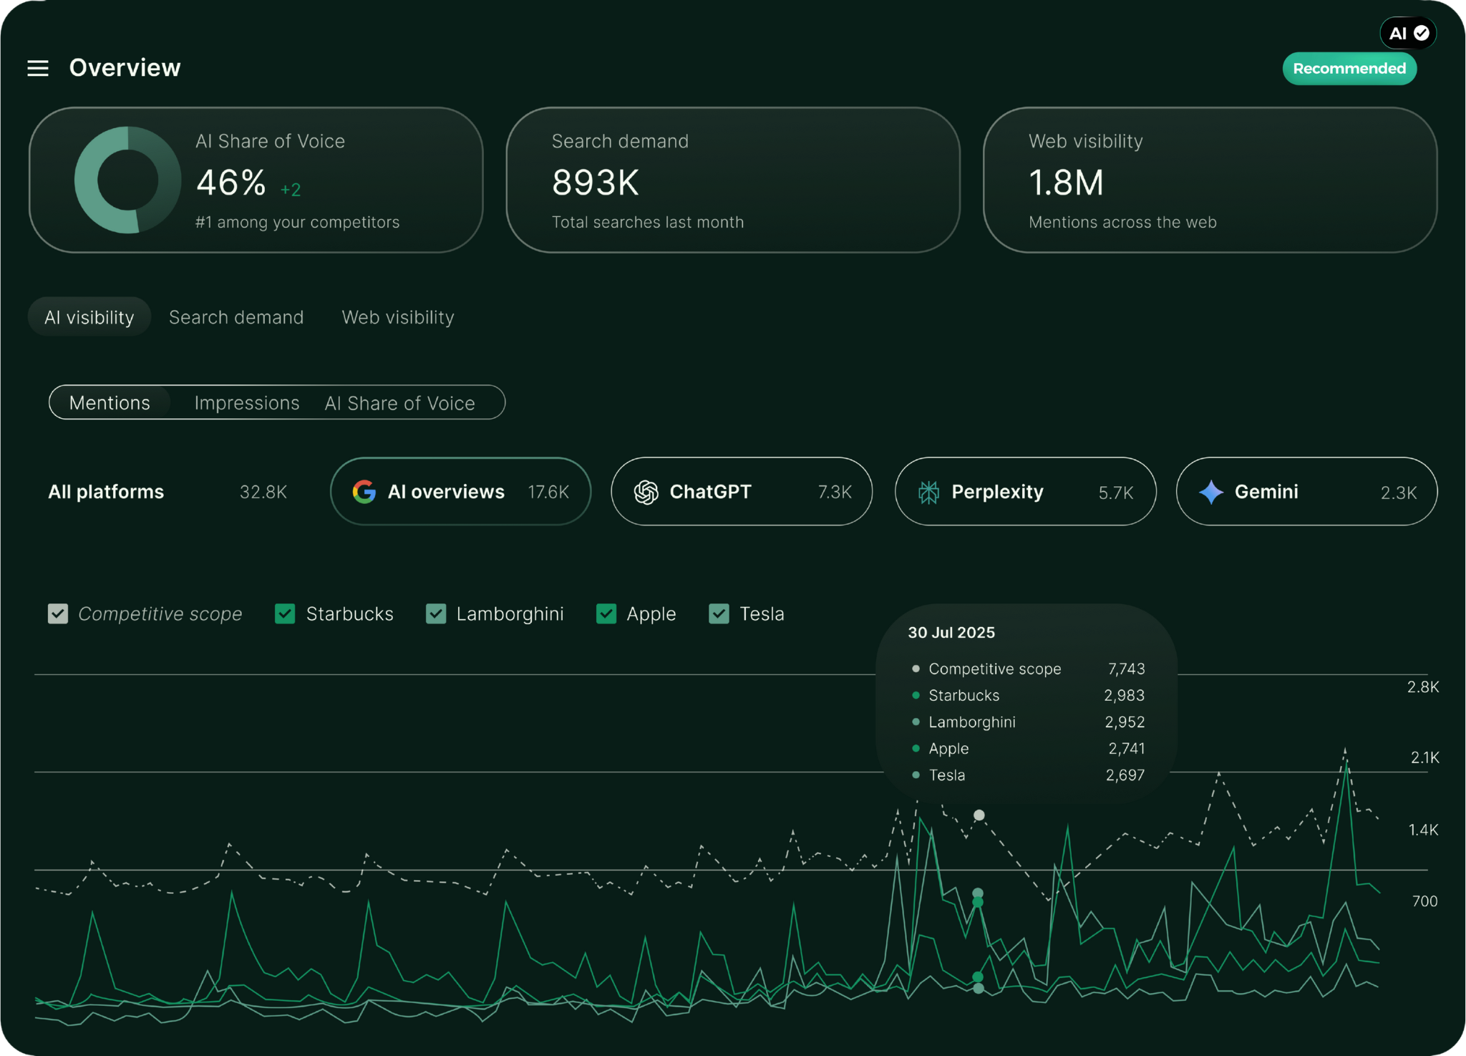Viewport: 1466px width, 1056px height.
Task: Click the AI Share of Voice donut chart
Action: (x=126, y=179)
